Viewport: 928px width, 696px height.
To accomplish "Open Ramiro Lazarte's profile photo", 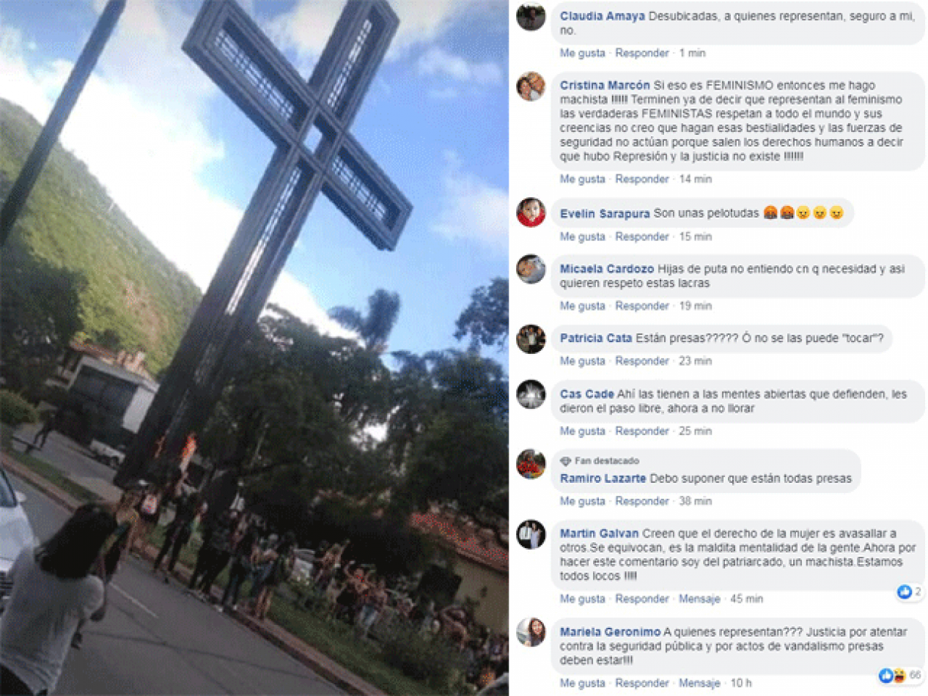I will point(531,464).
